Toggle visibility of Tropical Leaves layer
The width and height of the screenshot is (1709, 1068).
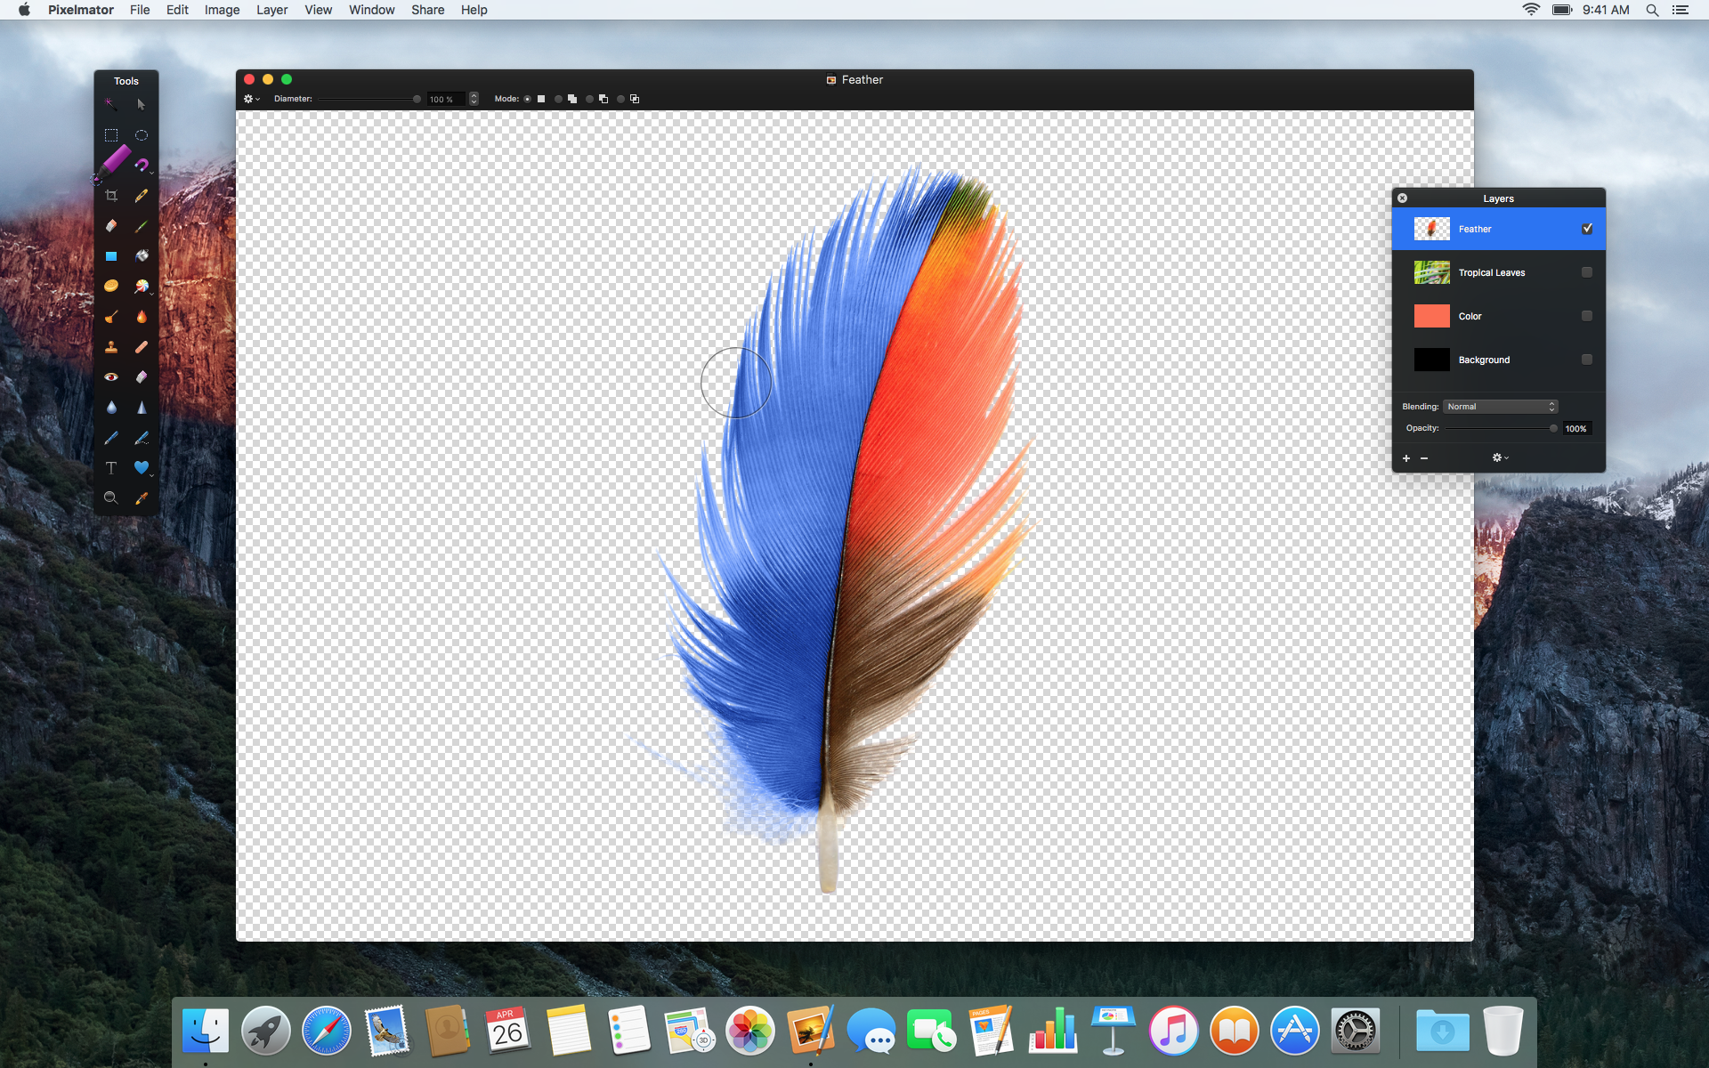click(1587, 272)
